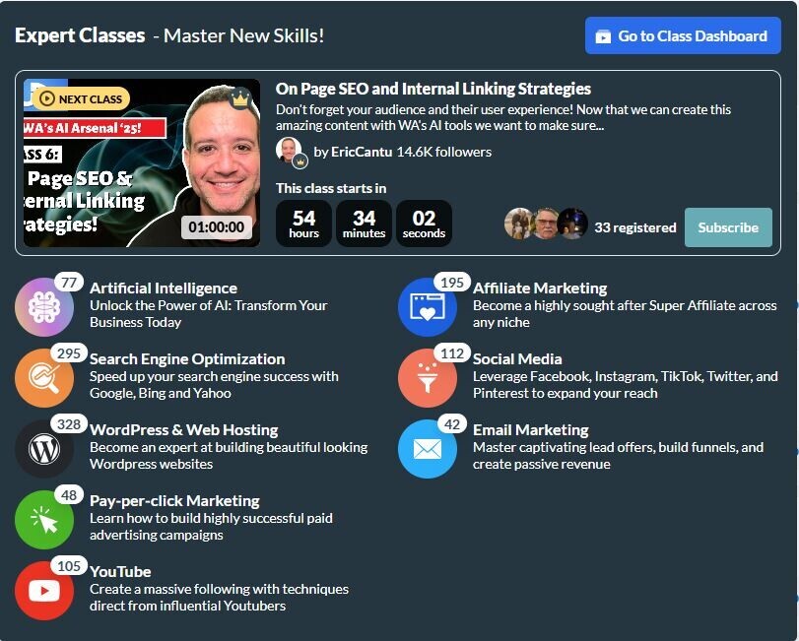Open the YouTube category heading
The image size is (799, 641).
(x=120, y=571)
